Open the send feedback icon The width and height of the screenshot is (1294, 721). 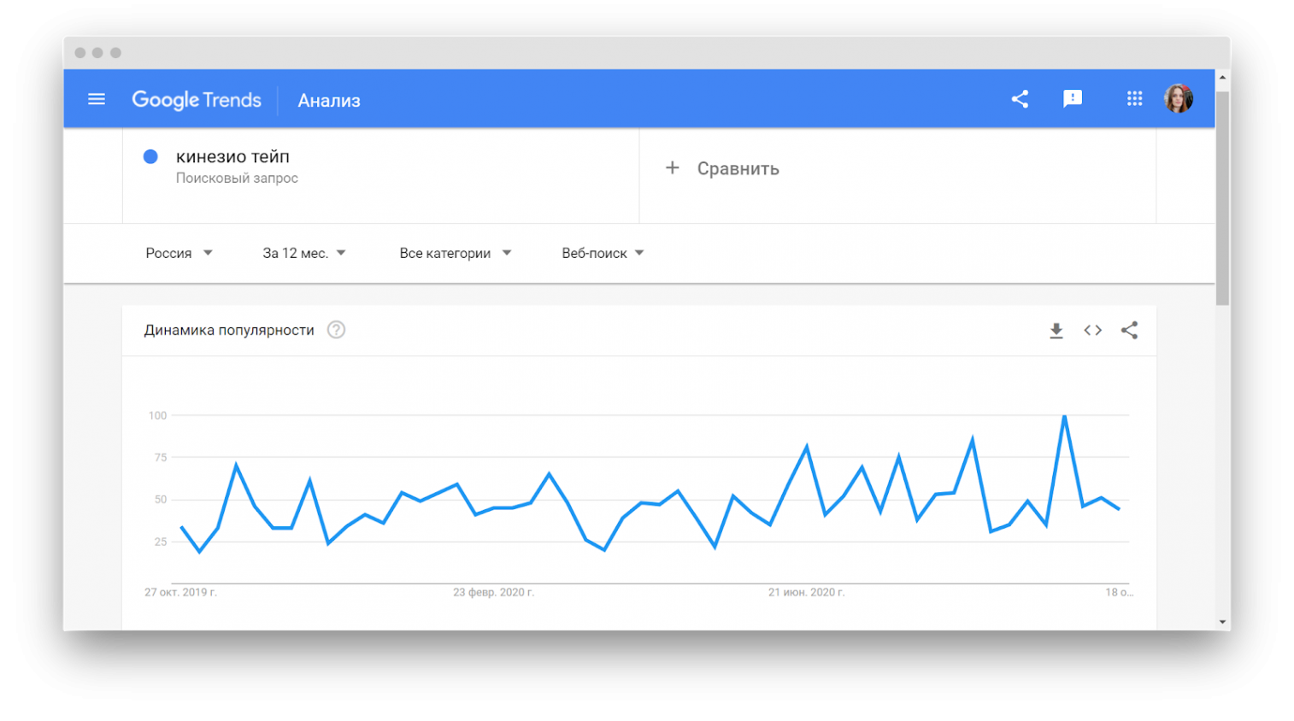(x=1073, y=99)
